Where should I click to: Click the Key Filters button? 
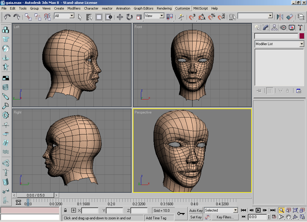[x=225, y=217]
